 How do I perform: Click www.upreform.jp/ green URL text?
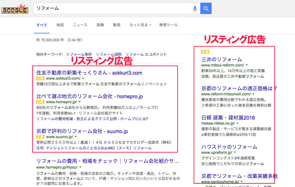[217, 153]
